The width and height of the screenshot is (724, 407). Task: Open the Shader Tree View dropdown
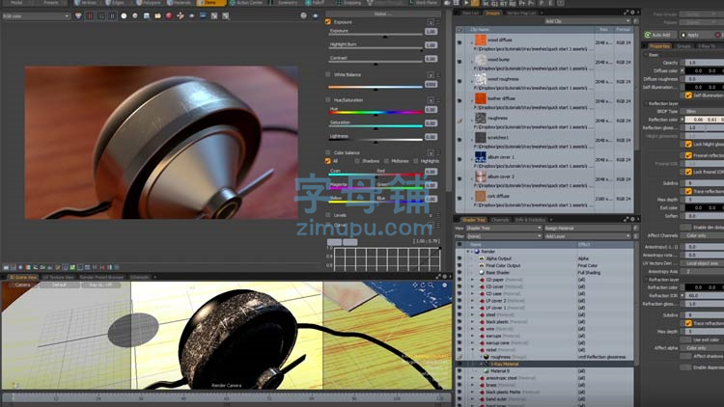coord(503,228)
